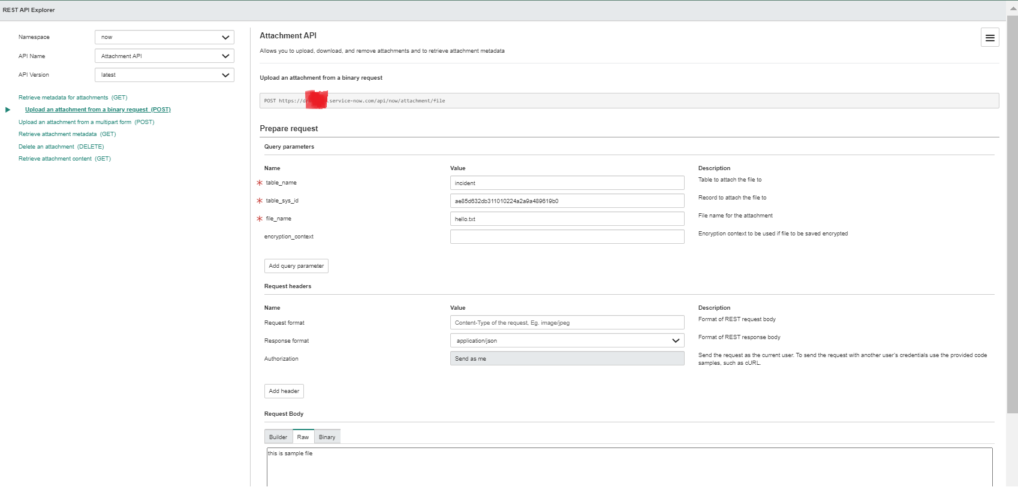Click the table_name value field
The height and width of the screenshot is (502, 1018).
pos(567,183)
